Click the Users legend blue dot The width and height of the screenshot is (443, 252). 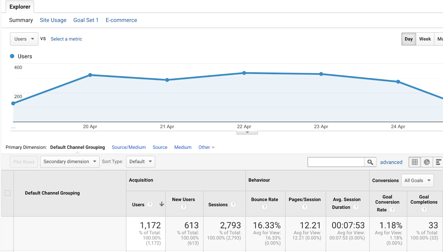point(12,56)
